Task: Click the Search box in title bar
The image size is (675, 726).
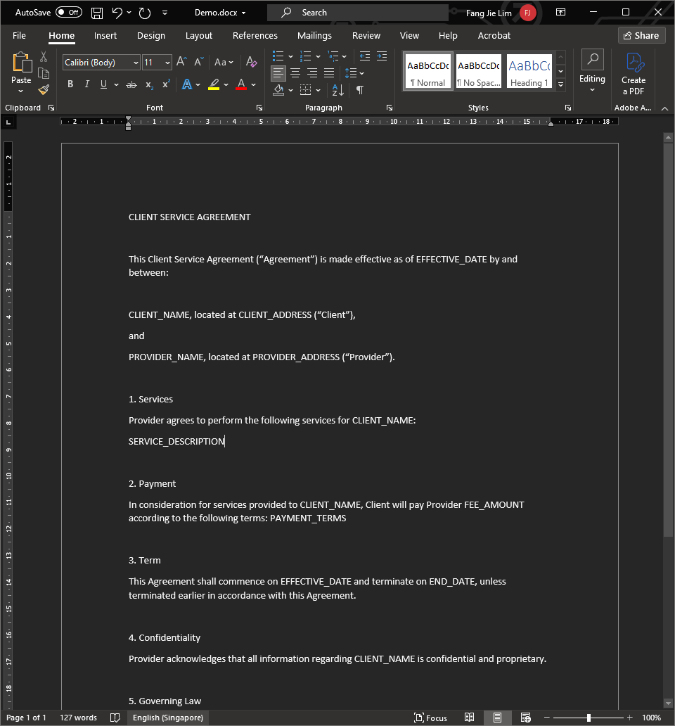Action: (357, 13)
